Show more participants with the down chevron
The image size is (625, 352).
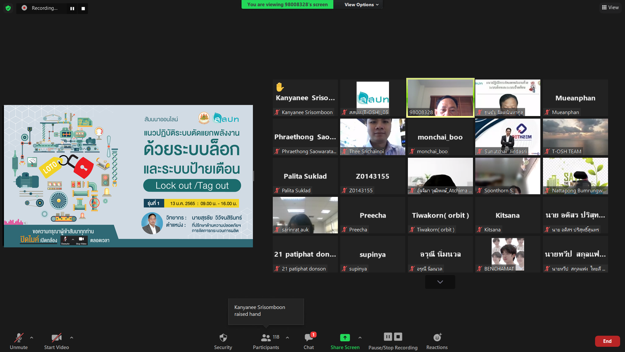440,282
